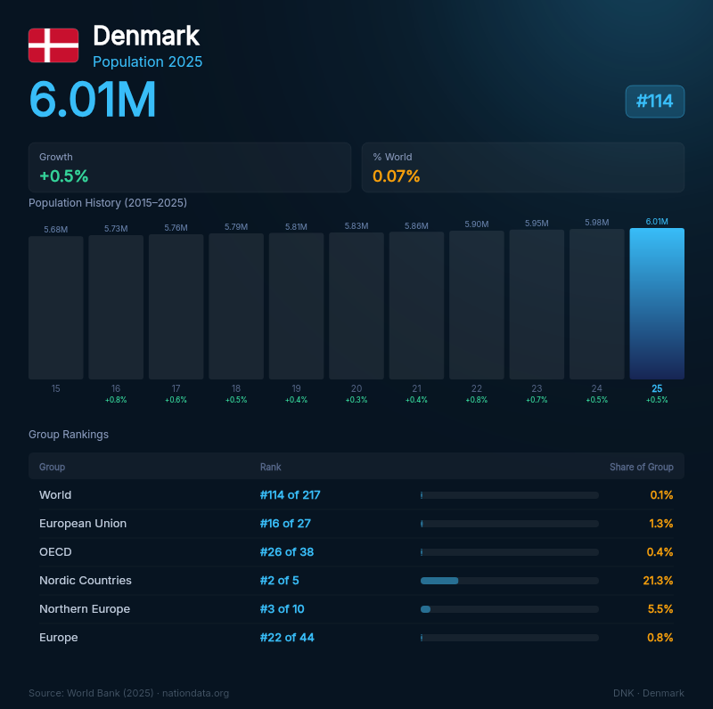This screenshot has height=709, width=713.
Task: Click the Population History (2015–2025) heading
Action: [x=108, y=203]
